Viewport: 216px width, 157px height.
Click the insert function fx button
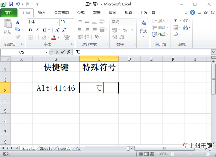[69, 52]
